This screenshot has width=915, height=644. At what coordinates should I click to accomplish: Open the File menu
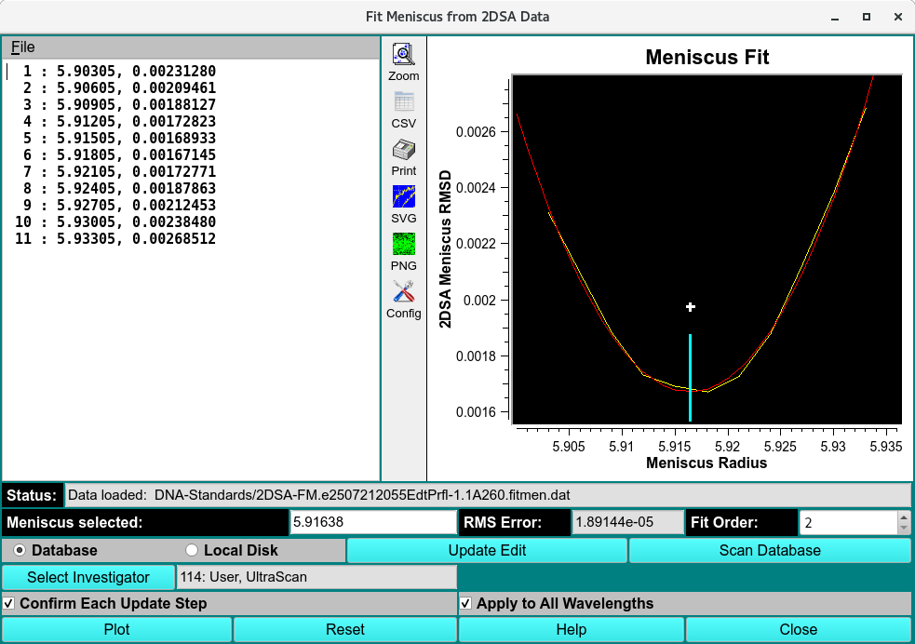21,47
